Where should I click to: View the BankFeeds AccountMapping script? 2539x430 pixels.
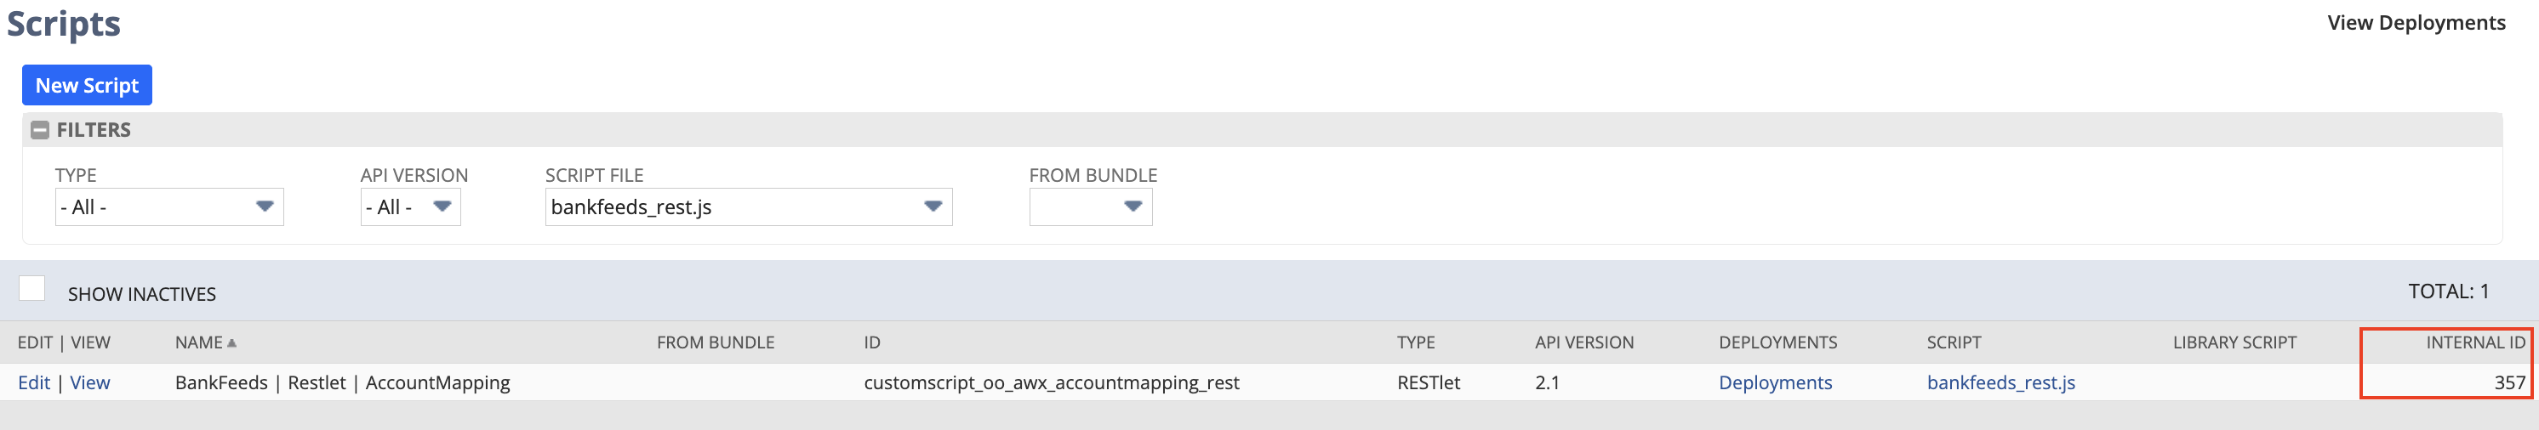point(89,382)
